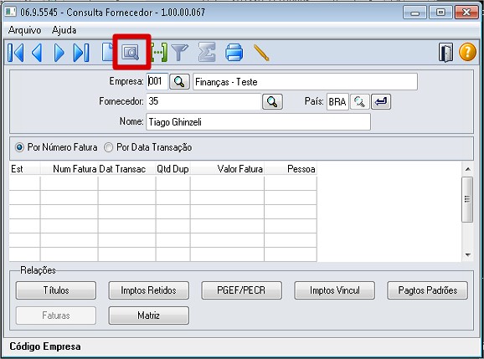Image resolution: width=484 pixels, height=359 pixels.
Task: Minimize the Consulta Fornecedor window
Action: click(414, 13)
